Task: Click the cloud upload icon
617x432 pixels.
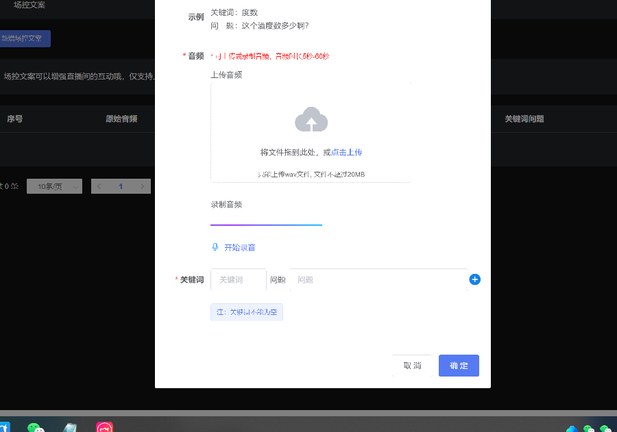Action: tap(311, 119)
